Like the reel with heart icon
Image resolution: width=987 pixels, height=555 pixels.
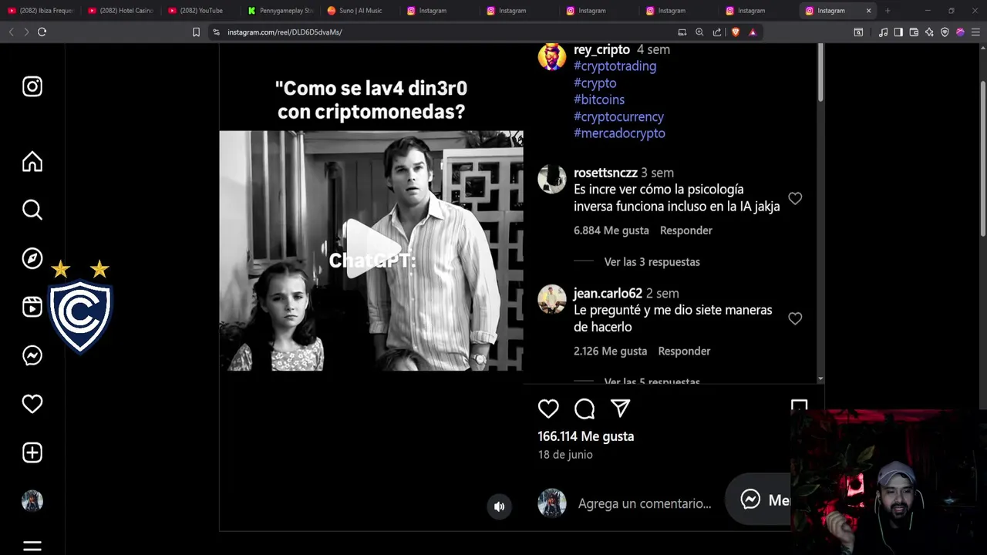coord(548,409)
